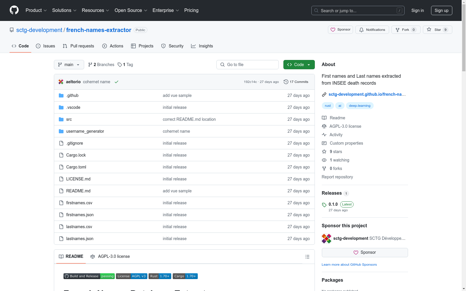
Task: Open the Security tab
Action: point(172,46)
